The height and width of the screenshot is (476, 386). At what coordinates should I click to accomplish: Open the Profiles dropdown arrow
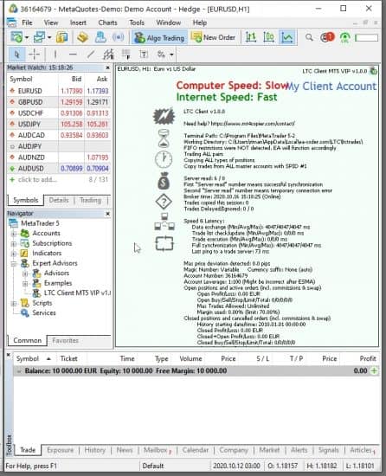point(49,37)
